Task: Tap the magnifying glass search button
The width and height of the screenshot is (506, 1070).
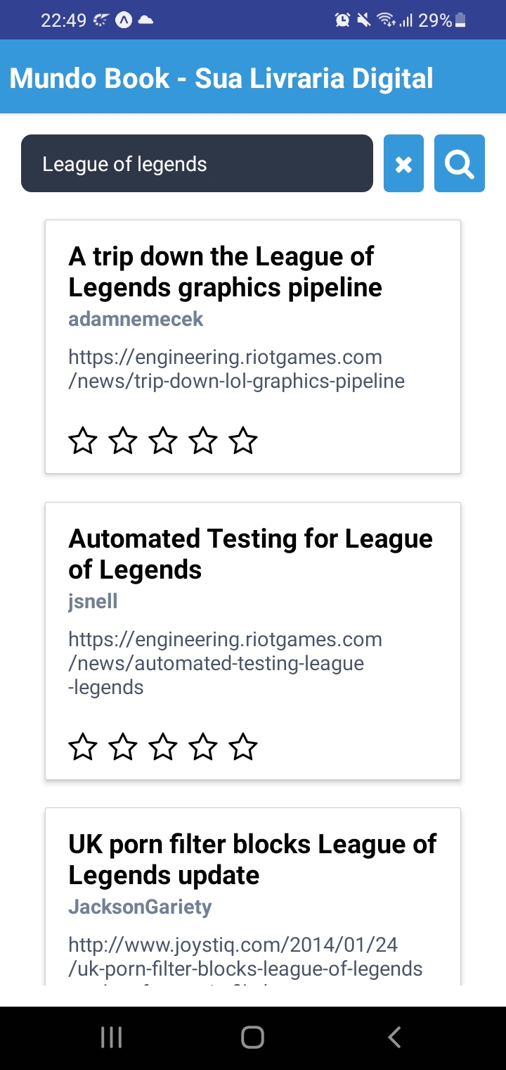Action: coord(460,163)
